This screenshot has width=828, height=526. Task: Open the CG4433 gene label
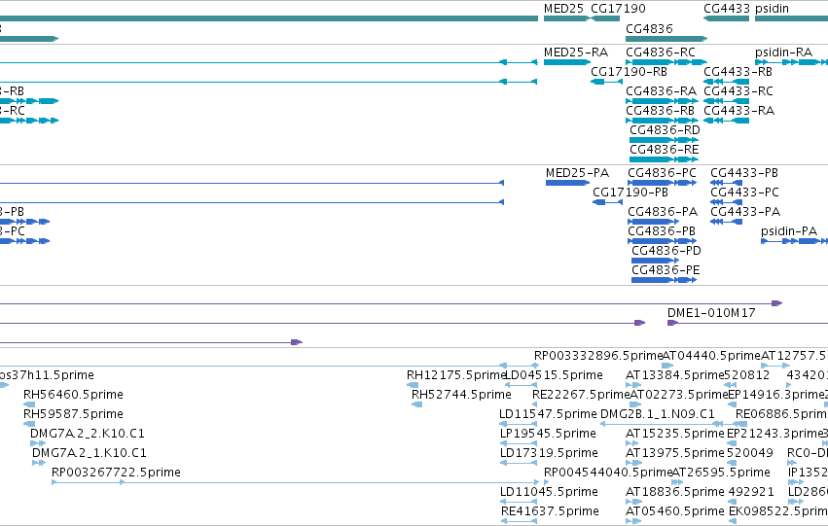(x=727, y=9)
